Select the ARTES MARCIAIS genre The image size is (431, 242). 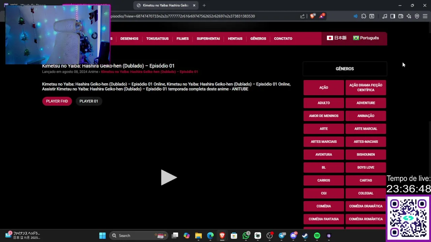point(324,142)
